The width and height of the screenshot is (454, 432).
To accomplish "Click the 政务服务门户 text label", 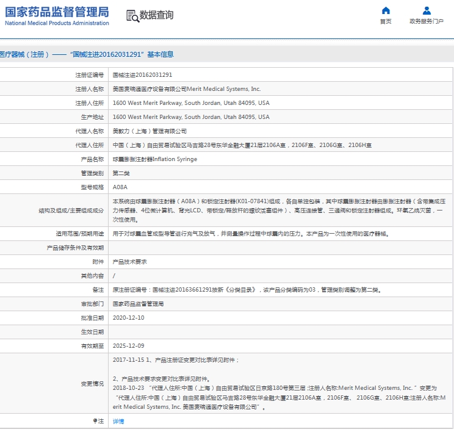I will (427, 21).
